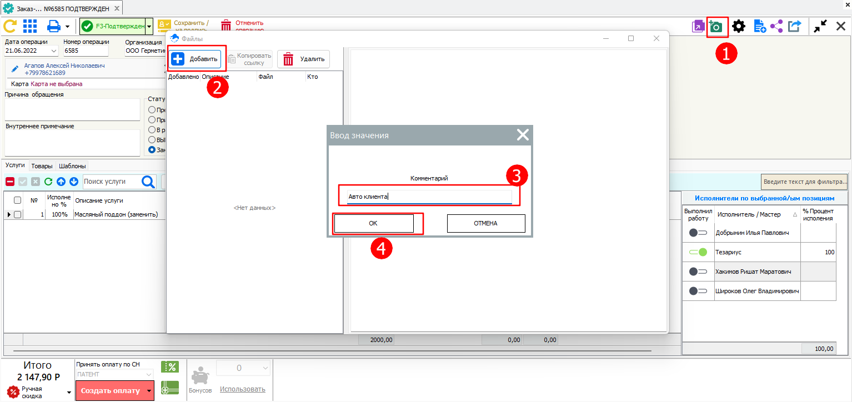Image resolution: width=852 pixels, height=402 pixels.
Task: Select the topmost status radio button
Action: click(x=152, y=109)
